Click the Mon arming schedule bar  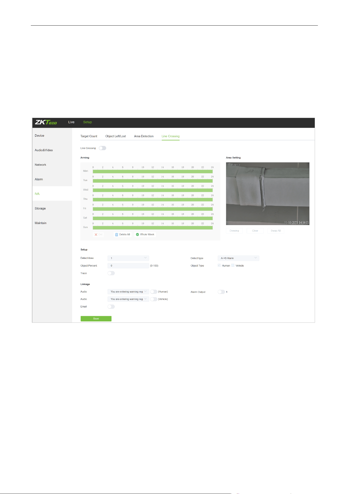(x=153, y=172)
